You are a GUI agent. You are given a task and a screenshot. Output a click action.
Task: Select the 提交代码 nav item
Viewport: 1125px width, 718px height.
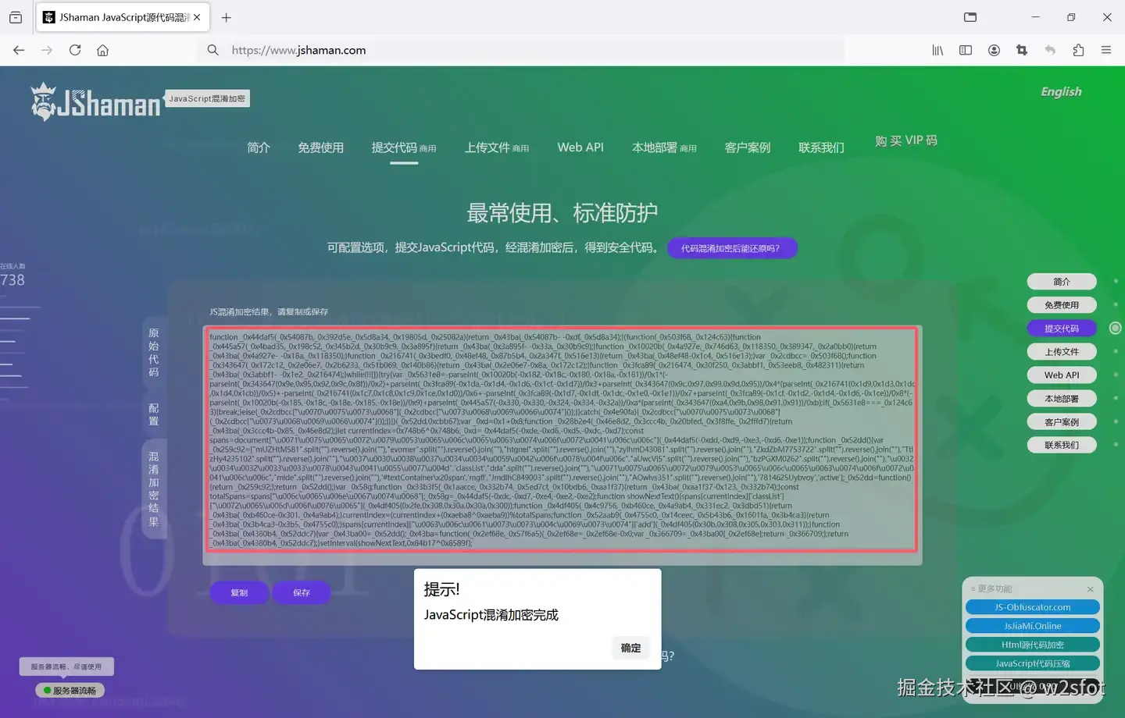click(x=404, y=148)
